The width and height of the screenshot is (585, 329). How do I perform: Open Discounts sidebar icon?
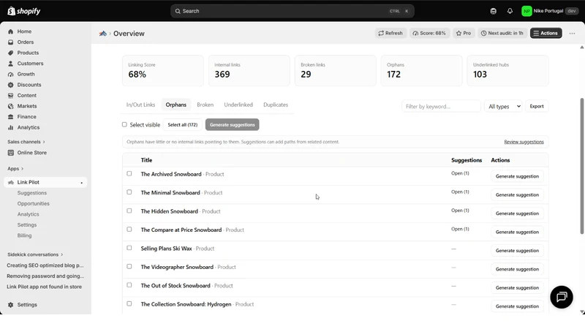pos(10,85)
